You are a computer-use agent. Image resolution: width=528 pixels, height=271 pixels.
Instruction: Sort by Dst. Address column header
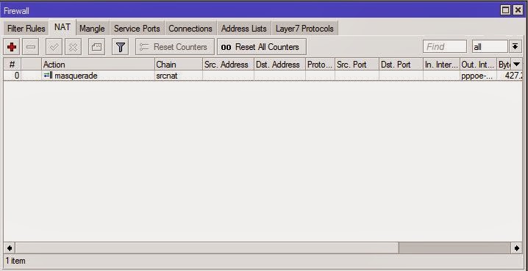click(279, 64)
